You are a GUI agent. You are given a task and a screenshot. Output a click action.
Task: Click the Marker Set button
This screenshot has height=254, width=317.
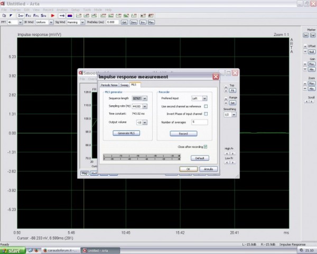click(306, 35)
